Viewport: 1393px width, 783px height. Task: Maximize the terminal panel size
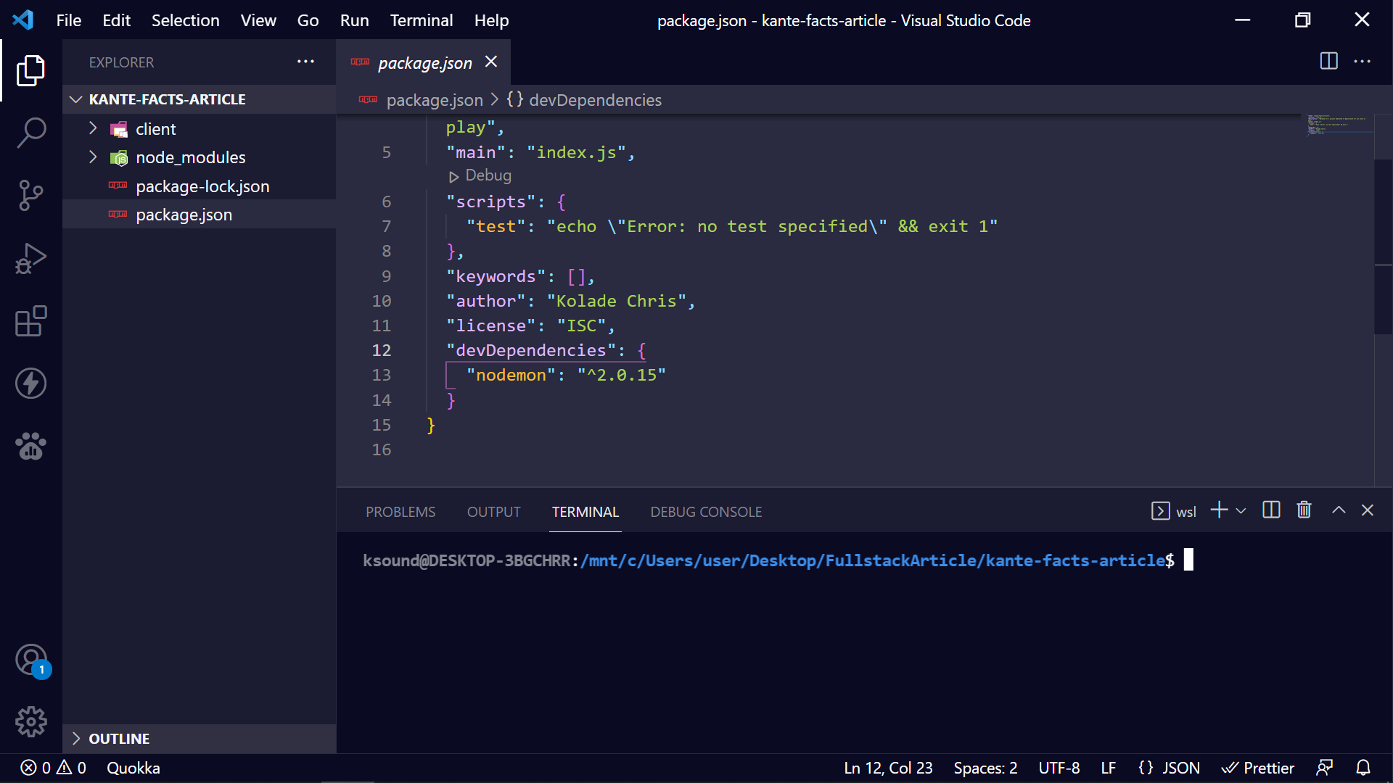pos(1339,510)
